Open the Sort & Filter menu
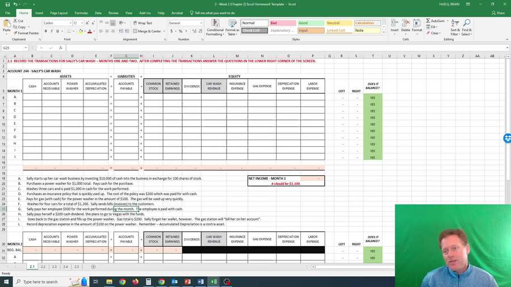This screenshot has width=511, height=287. 455,27
